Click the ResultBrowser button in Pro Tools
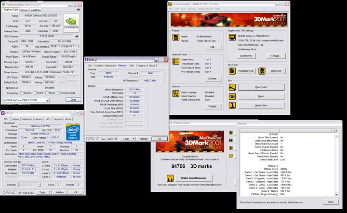This screenshot has width=347, height=213. [x=246, y=71]
